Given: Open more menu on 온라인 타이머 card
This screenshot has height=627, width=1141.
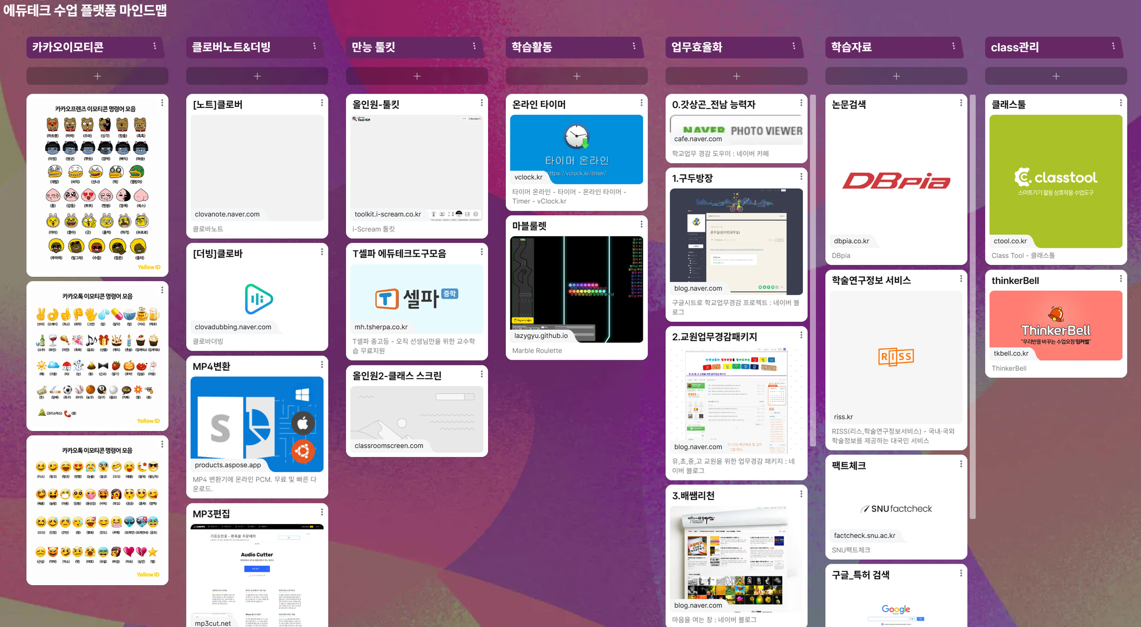Looking at the screenshot, I should click(641, 103).
